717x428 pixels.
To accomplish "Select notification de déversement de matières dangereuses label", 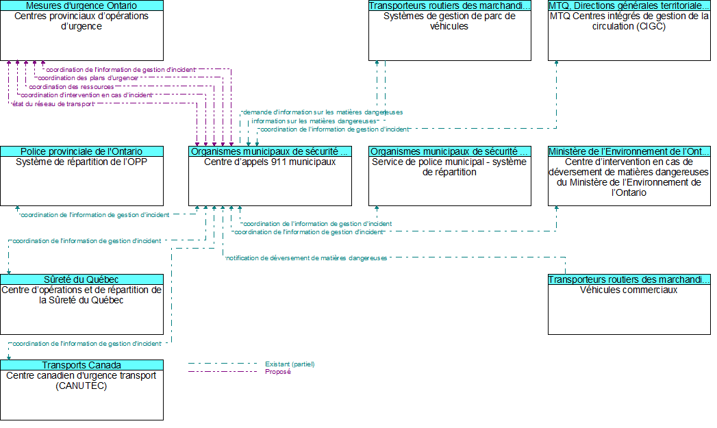I will tap(306, 258).
